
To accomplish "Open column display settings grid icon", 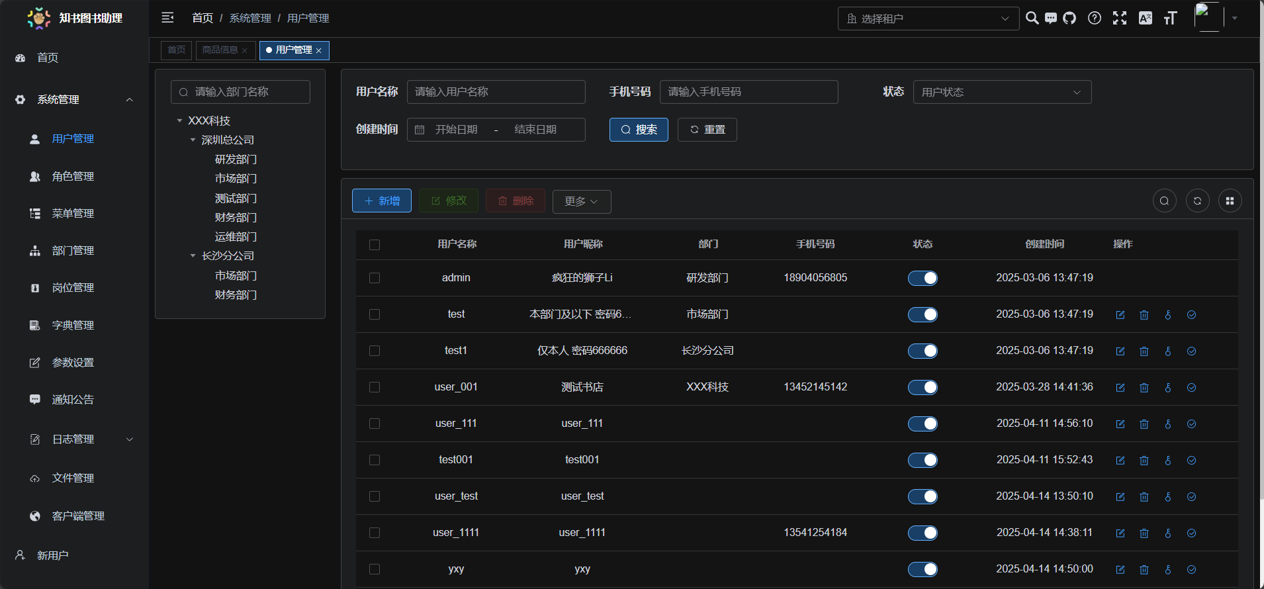I will (1230, 201).
